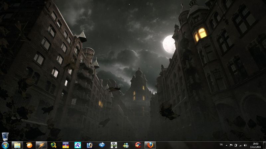
Task: Open the volume speaker control
Action: [x=245, y=145]
